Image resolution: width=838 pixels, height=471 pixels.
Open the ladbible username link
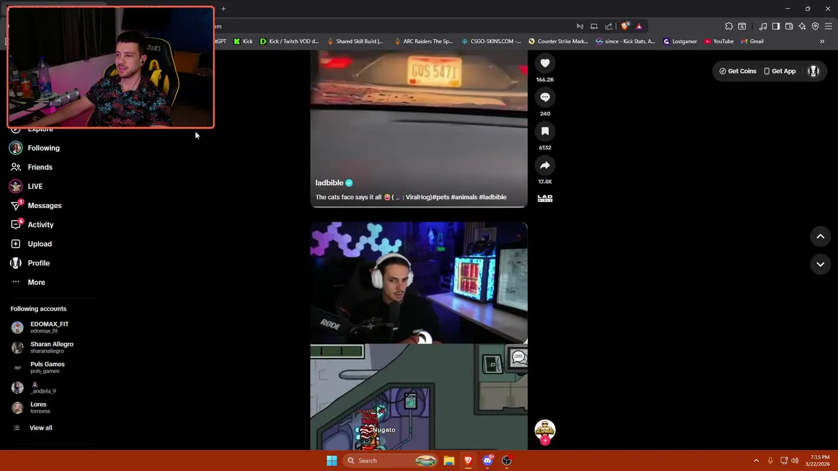pyautogui.click(x=329, y=183)
